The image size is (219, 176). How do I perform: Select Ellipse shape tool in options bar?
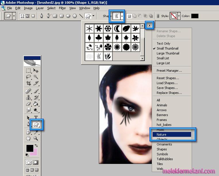pos(68,16)
